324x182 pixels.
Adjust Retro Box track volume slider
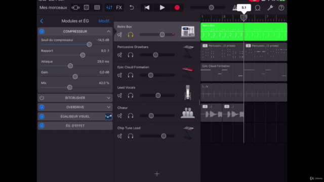click(162, 35)
